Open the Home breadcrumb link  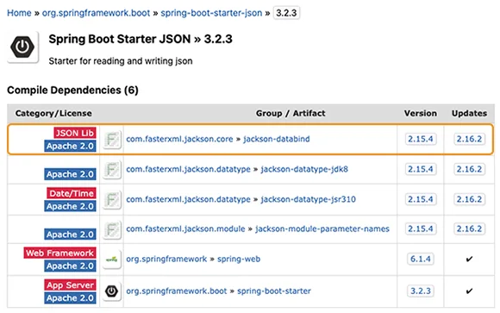19,13
